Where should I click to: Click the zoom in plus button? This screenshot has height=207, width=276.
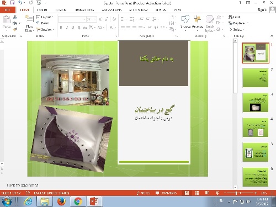tap(256, 193)
